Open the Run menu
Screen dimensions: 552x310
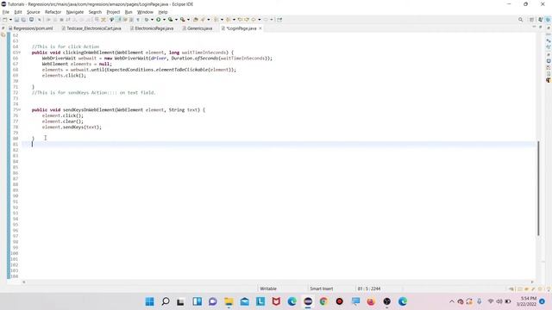point(129,12)
